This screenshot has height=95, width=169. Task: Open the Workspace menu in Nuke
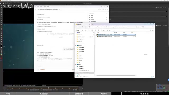click(7, 2)
